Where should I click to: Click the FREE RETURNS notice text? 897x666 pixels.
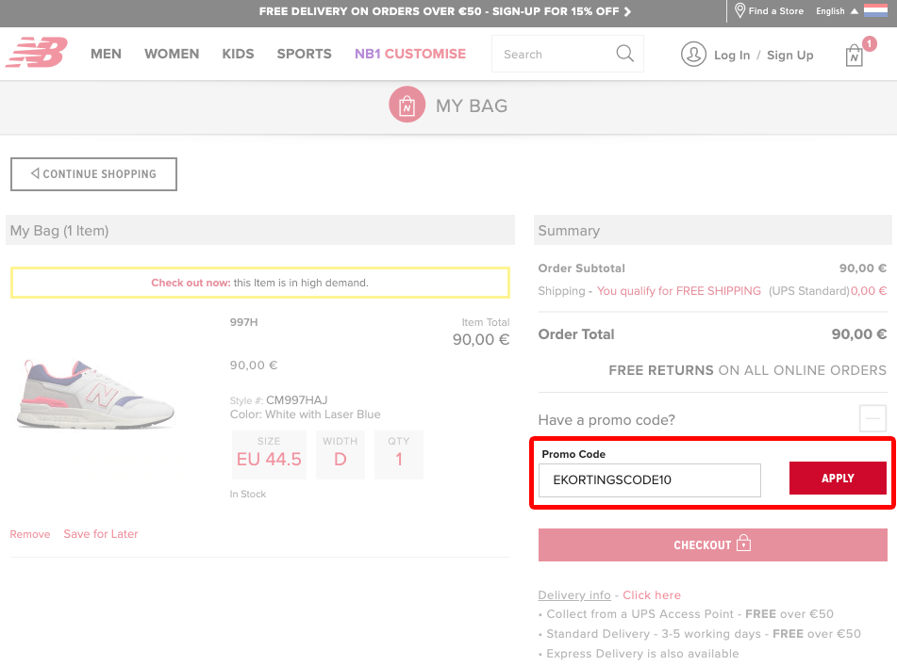coord(747,370)
